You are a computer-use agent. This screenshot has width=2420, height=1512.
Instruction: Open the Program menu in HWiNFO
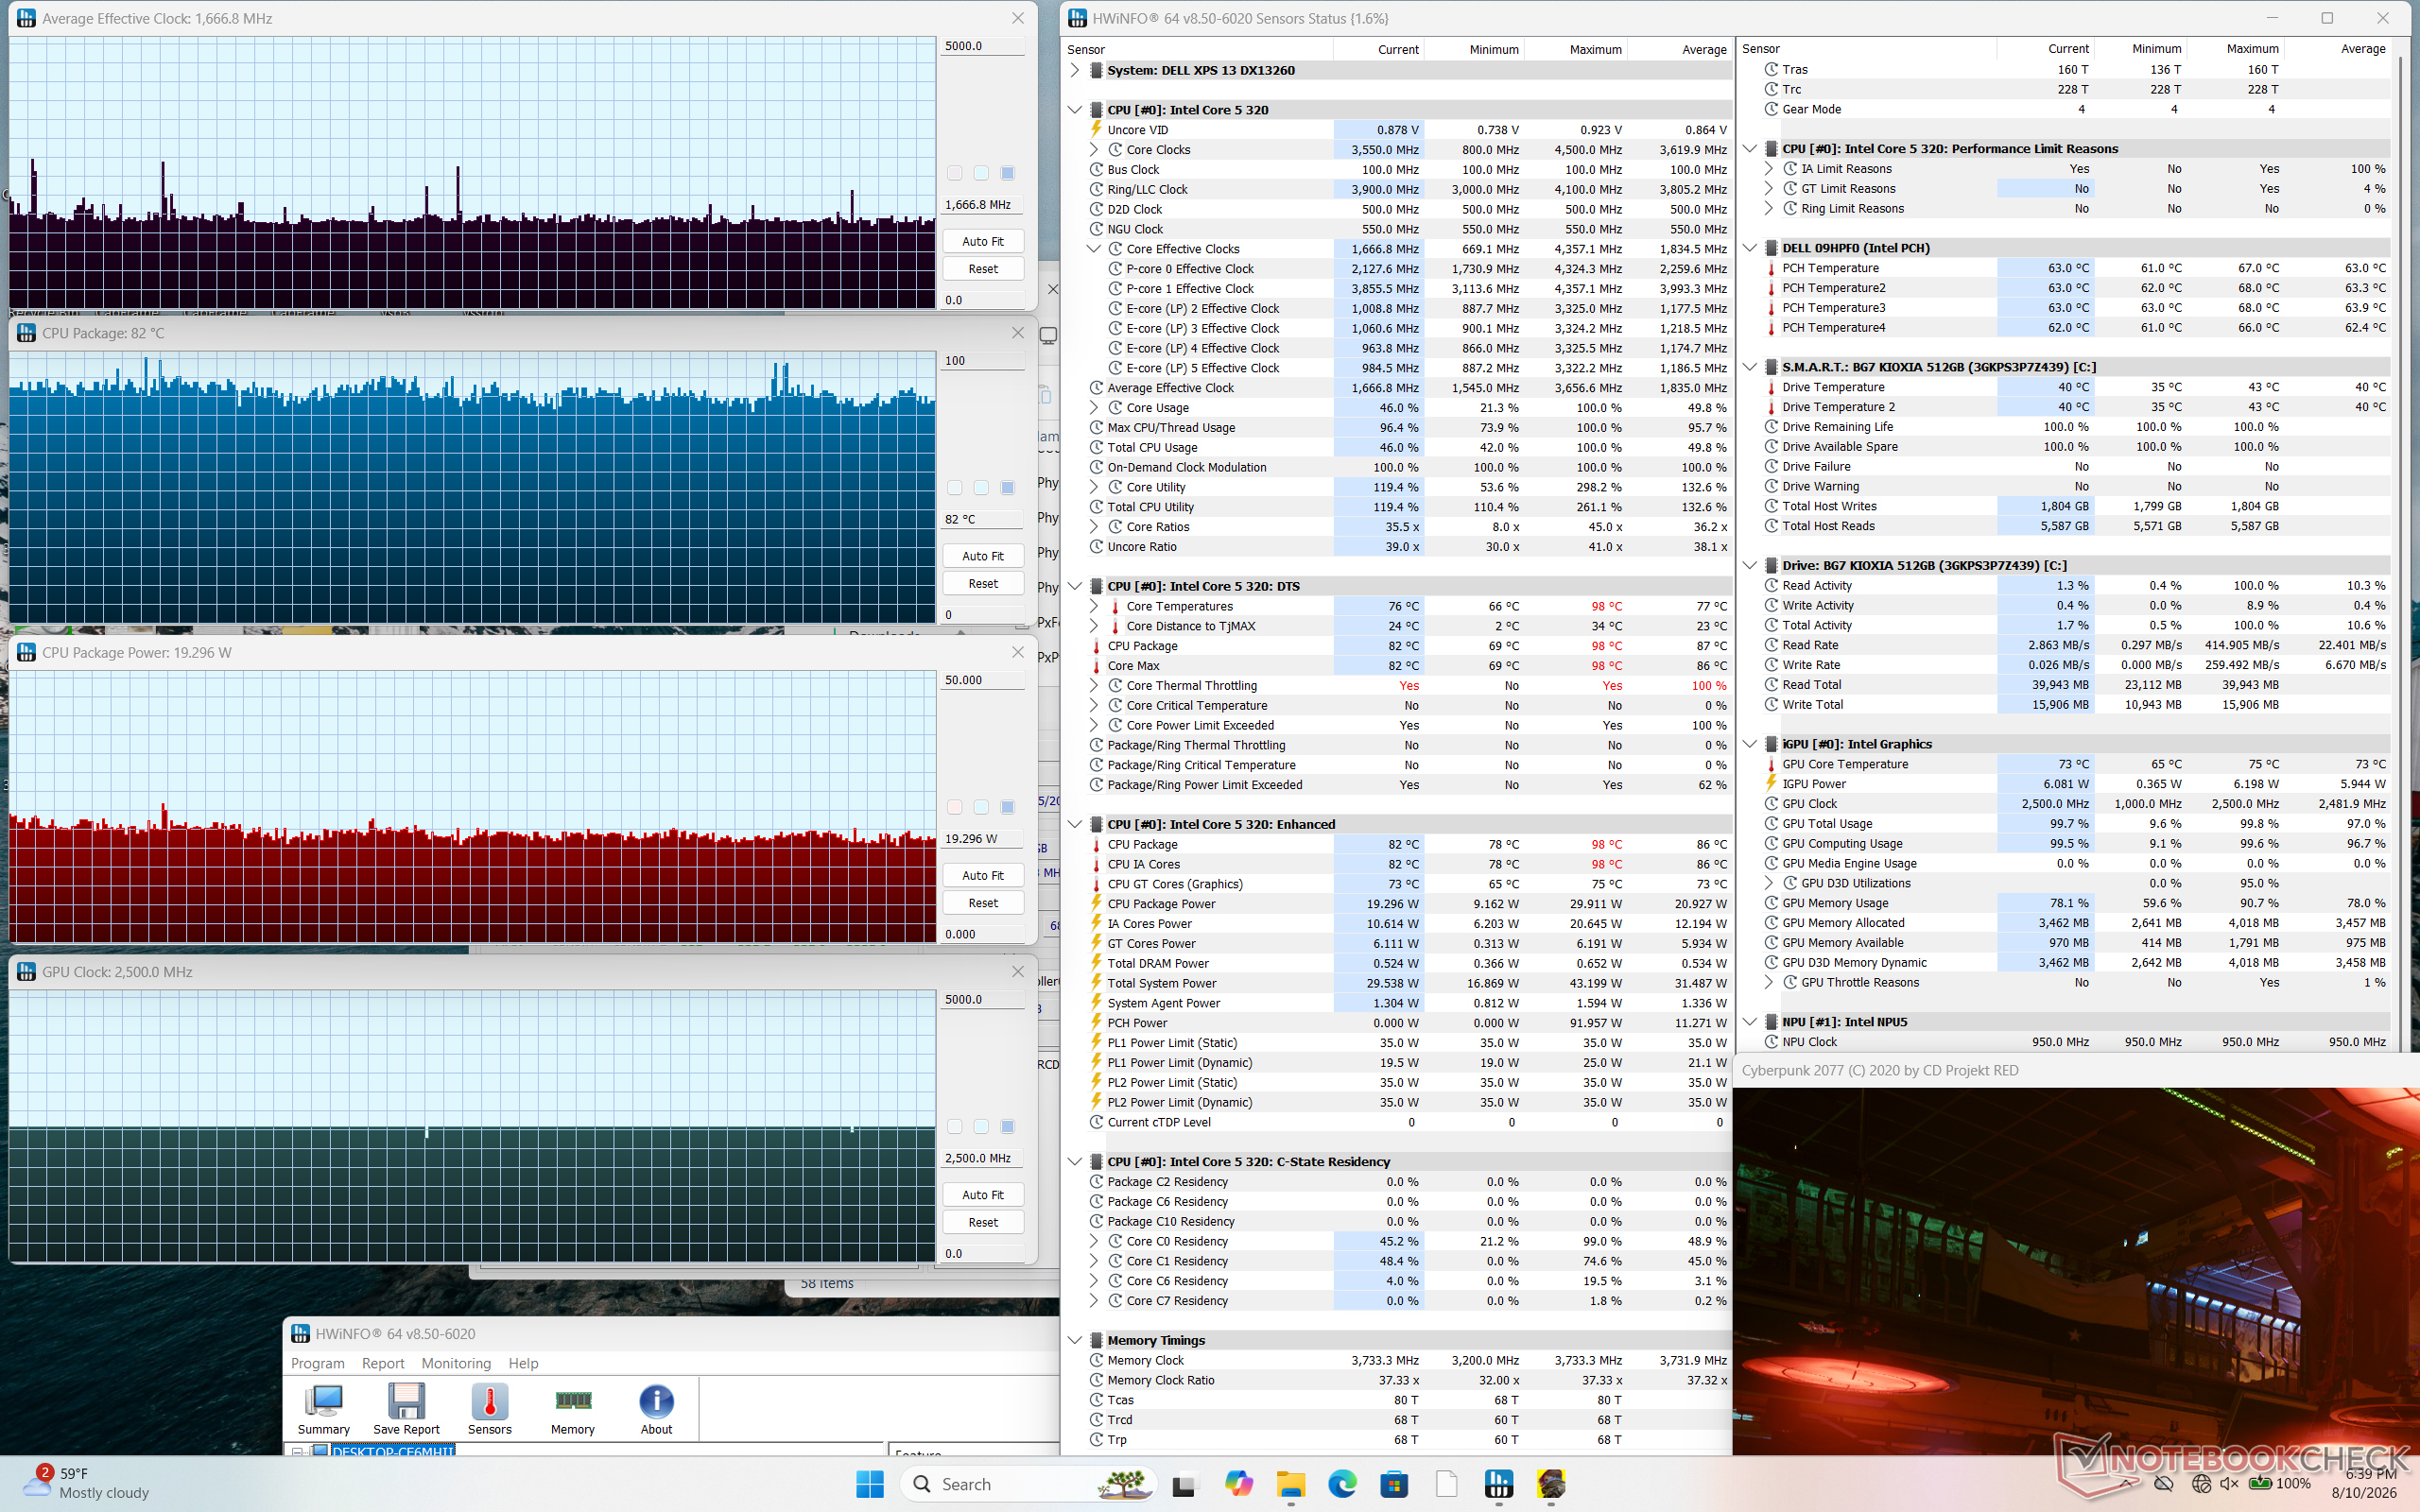tap(318, 1363)
